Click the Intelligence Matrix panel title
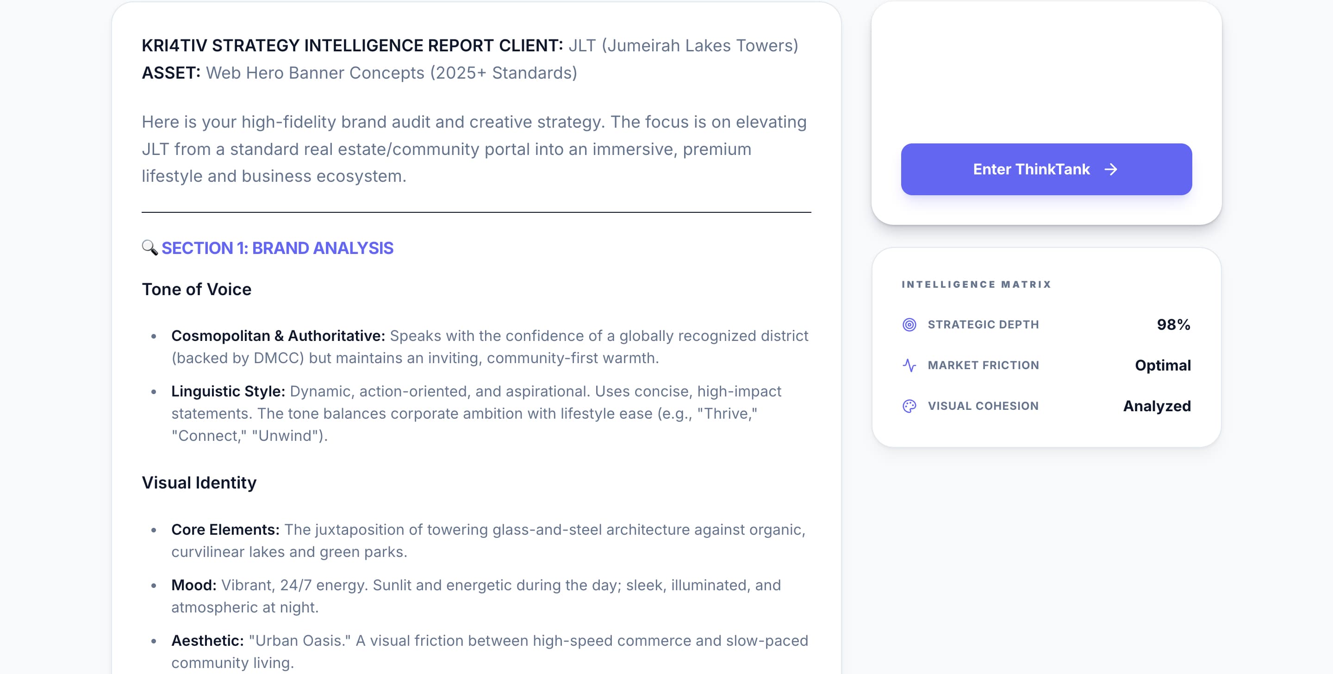This screenshot has width=1333, height=674. (976, 284)
